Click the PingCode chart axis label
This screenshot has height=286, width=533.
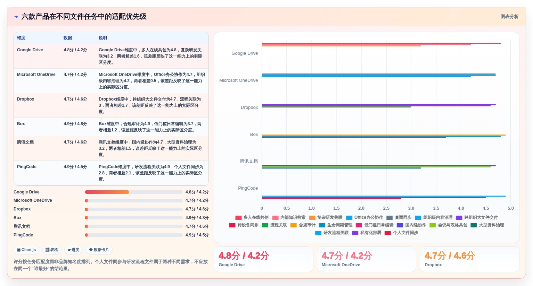point(248,188)
